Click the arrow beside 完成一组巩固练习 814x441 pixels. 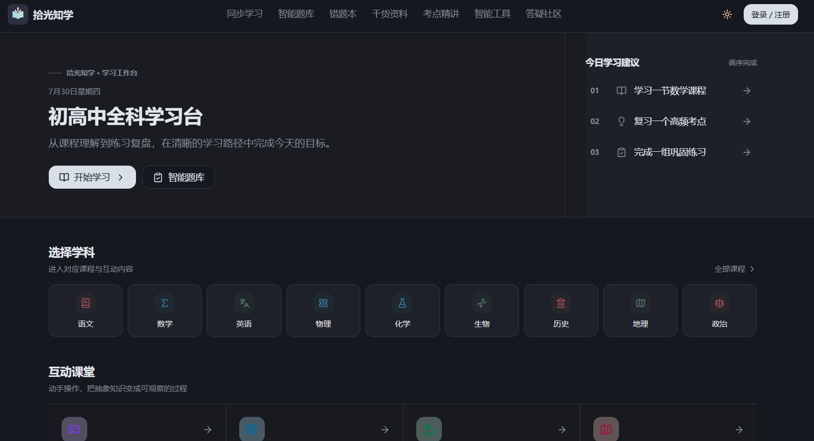click(x=747, y=152)
